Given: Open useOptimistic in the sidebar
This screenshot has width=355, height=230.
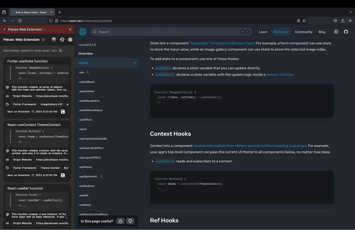Looking at the screenshot, I should point(88,177).
